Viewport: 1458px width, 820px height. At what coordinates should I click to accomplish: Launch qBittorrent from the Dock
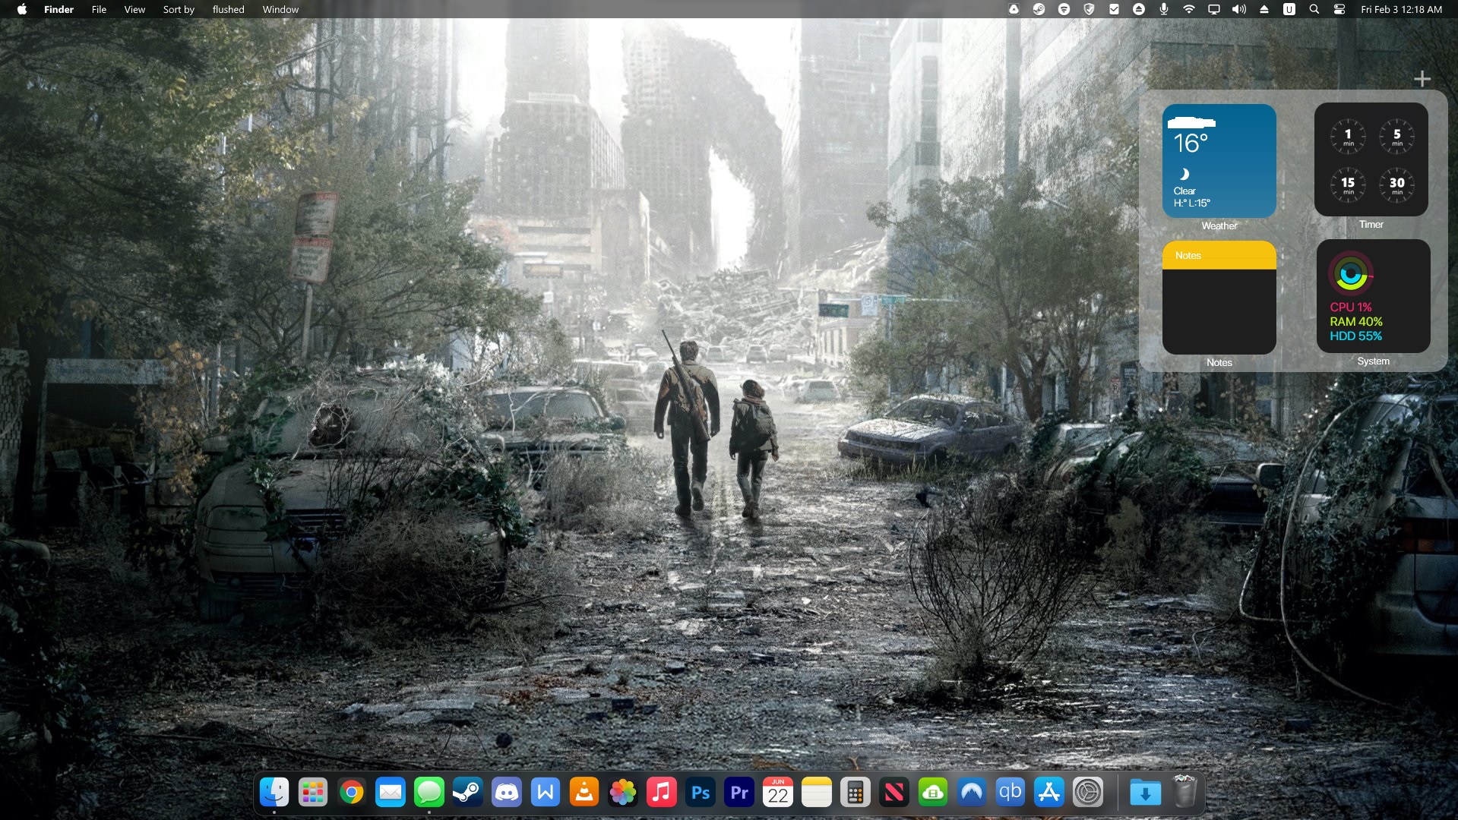point(1010,793)
